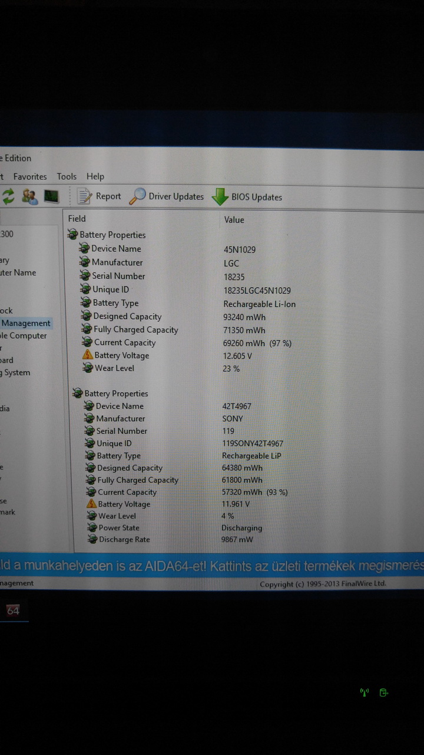Click the Unique ID icon for 119SONY42T4967
Image resolution: width=424 pixels, height=755 pixels.
[90, 443]
